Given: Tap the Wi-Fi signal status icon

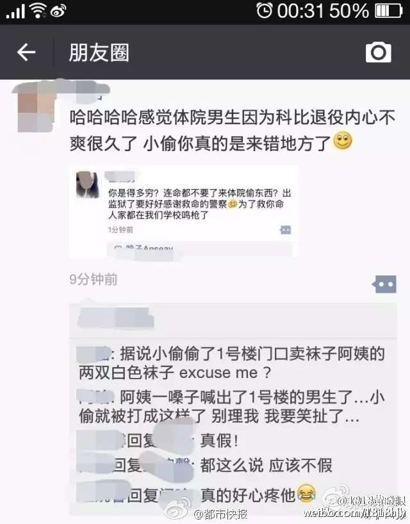Looking at the screenshot, I should 38,10.
